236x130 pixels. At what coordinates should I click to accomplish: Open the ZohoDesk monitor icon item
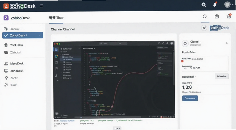coord(14,71)
